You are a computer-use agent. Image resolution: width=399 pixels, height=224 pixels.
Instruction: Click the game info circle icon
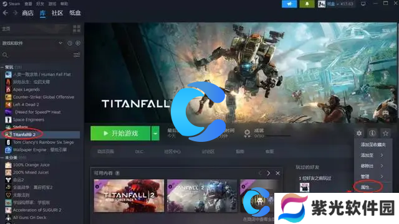coord(372,133)
